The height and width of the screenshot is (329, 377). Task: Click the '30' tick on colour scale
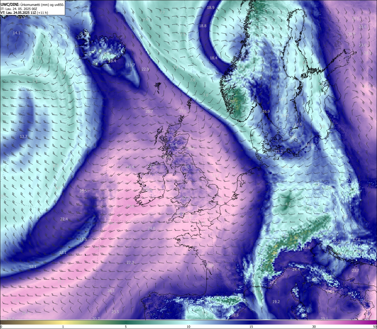coord(314,327)
